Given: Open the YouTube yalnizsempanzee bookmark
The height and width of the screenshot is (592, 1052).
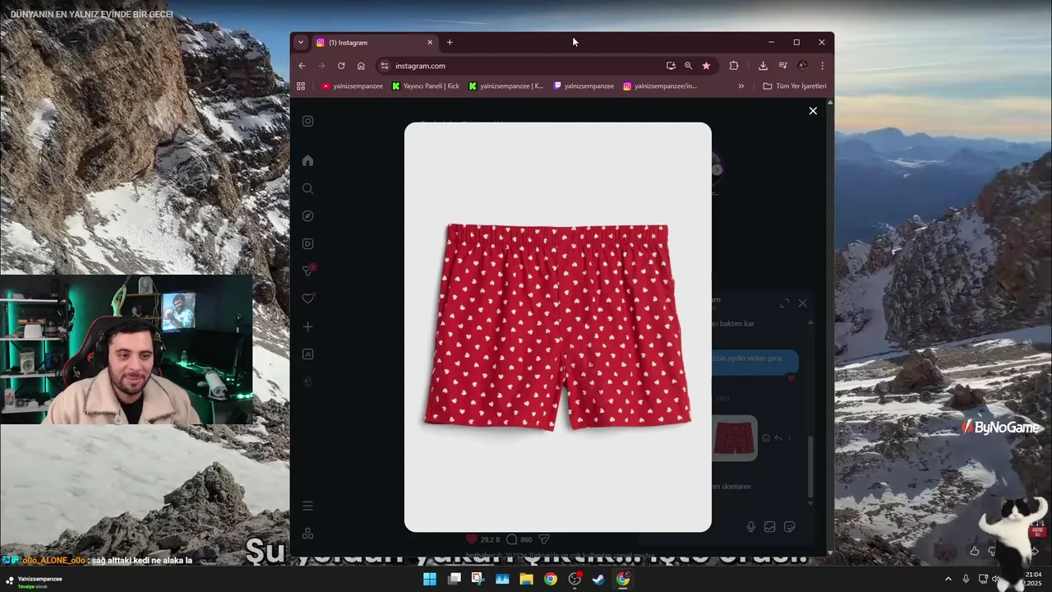Looking at the screenshot, I should pyautogui.click(x=353, y=86).
